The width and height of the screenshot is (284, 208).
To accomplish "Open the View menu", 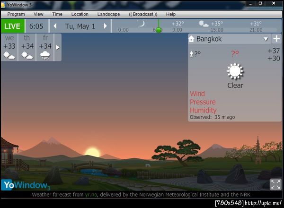I will pos(38,14).
